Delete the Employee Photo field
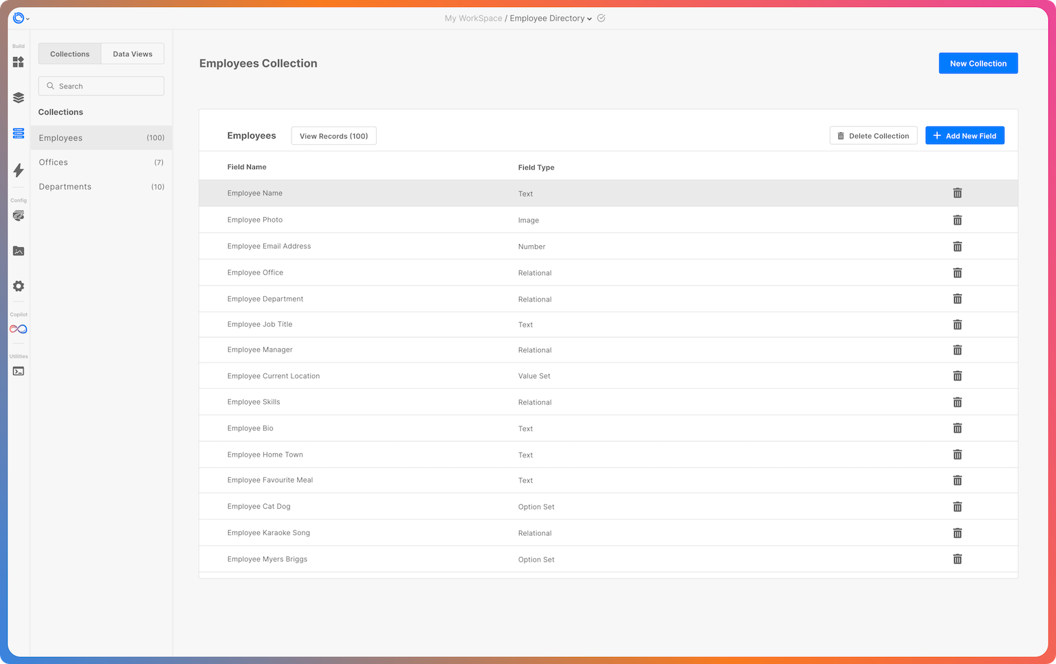 click(x=958, y=220)
